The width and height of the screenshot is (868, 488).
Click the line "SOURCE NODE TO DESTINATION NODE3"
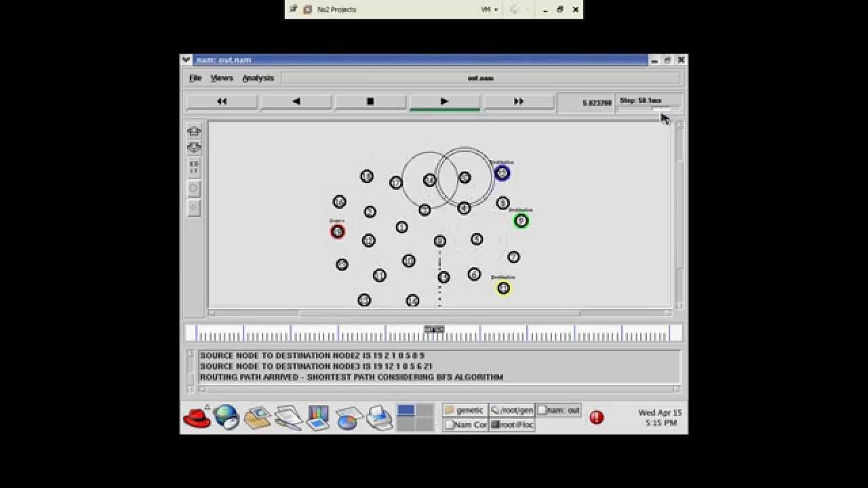pos(315,366)
